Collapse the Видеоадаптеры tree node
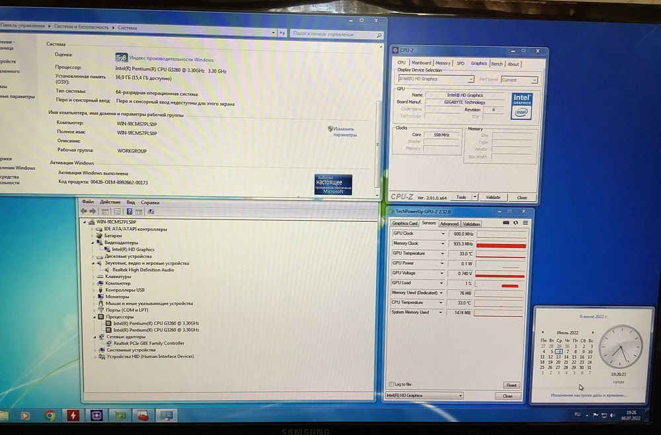 point(93,243)
